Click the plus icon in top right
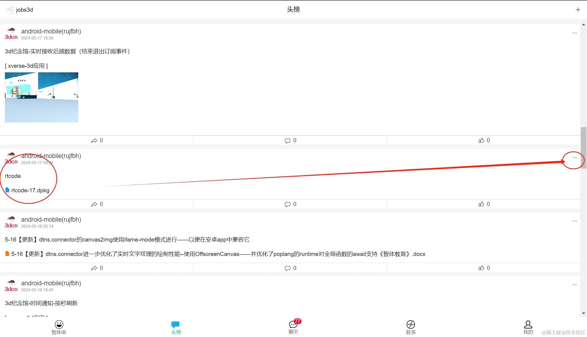 (578, 10)
